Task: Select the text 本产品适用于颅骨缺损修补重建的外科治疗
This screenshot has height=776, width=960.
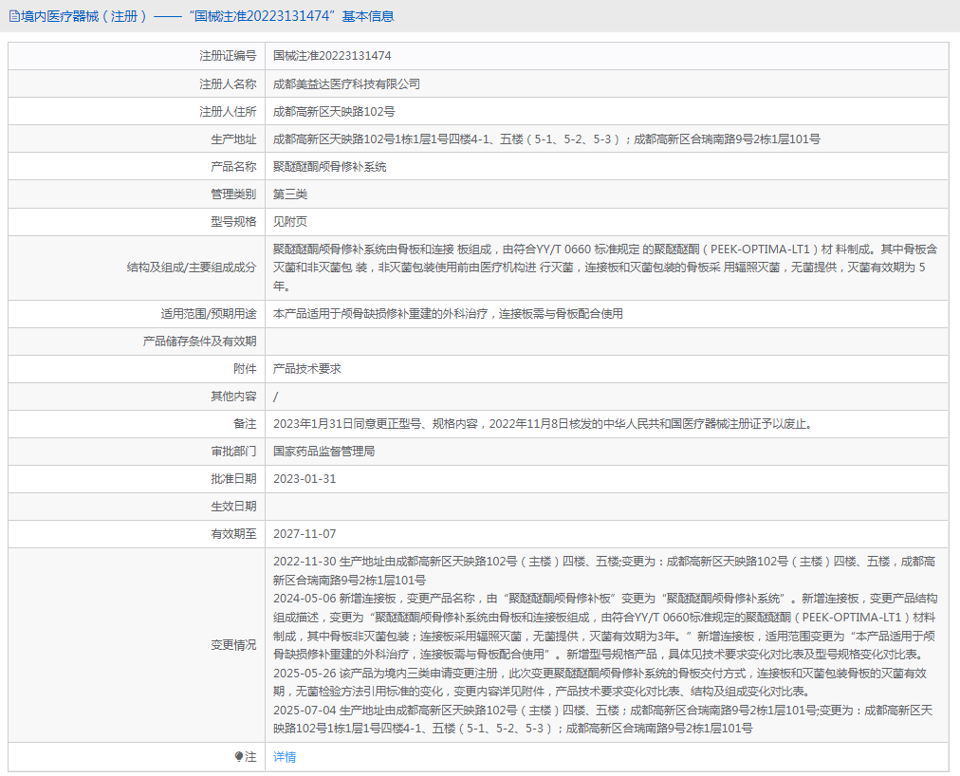Action: [x=380, y=314]
